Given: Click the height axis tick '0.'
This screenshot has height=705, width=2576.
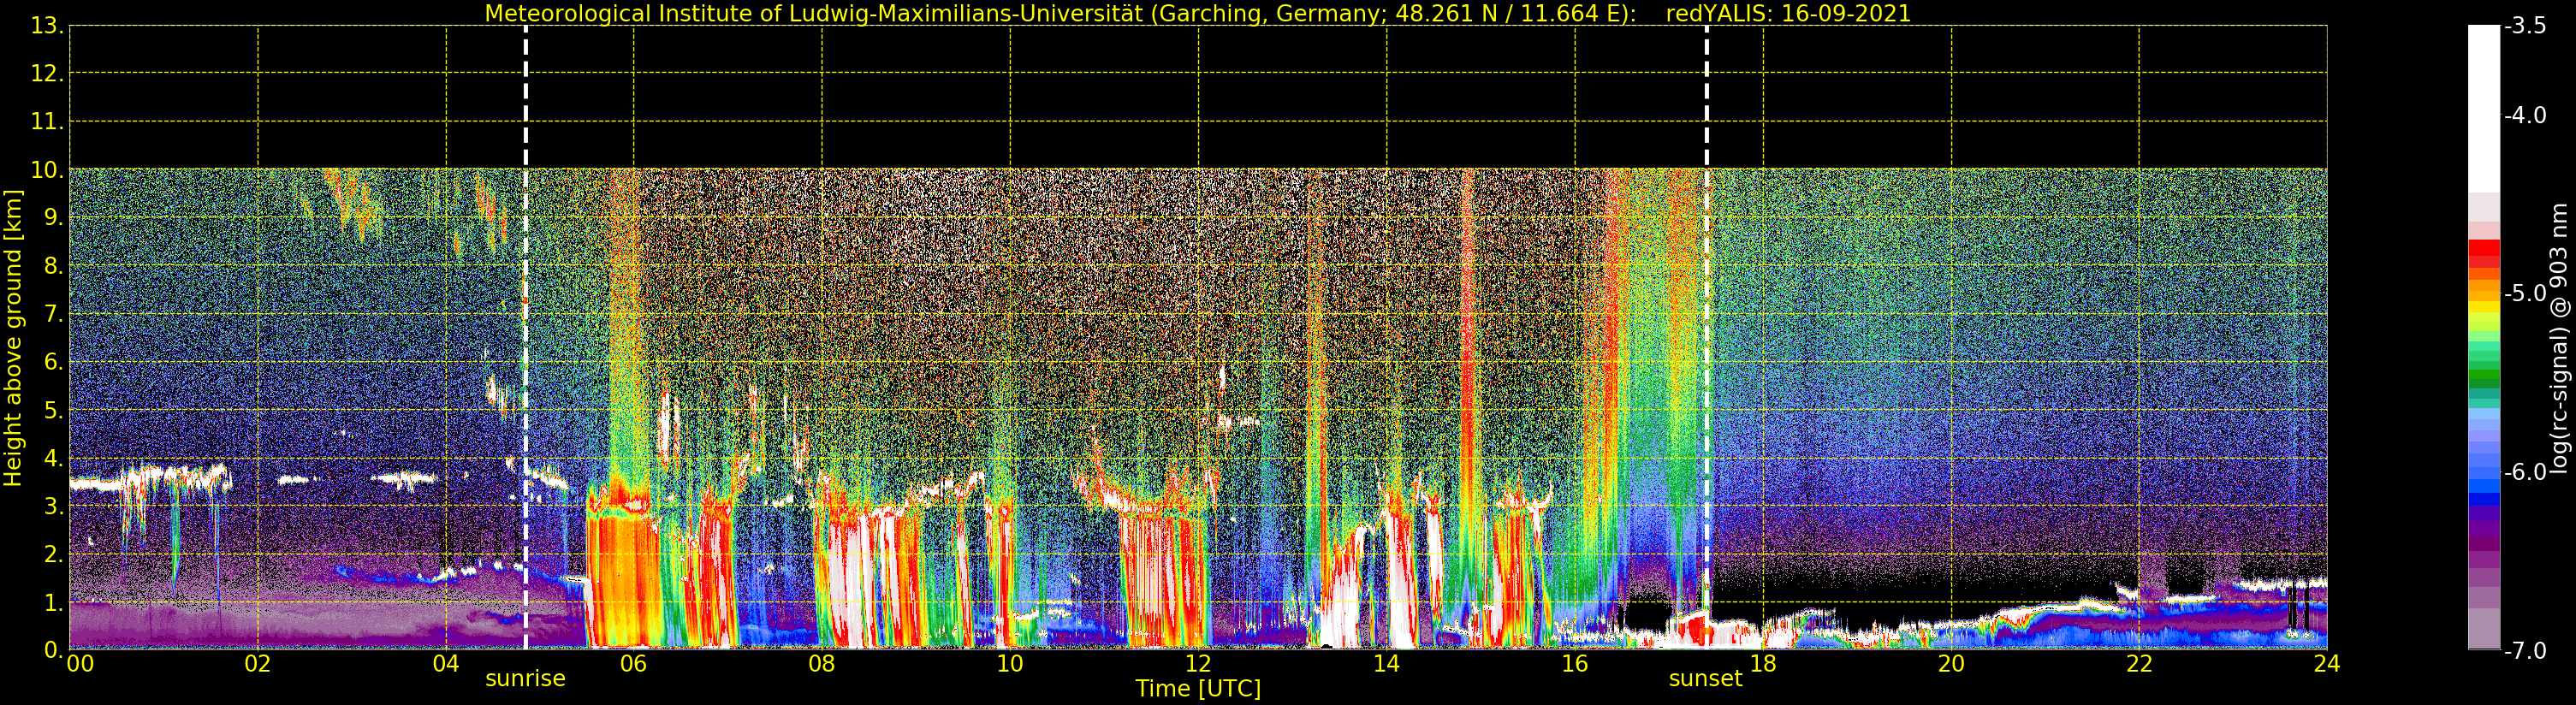Looking at the screenshot, I should tap(54, 650).
